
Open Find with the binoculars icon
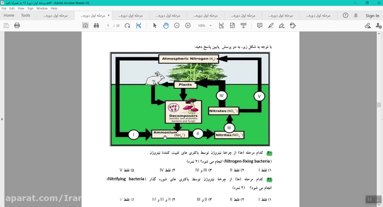pyautogui.click(x=96, y=26)
